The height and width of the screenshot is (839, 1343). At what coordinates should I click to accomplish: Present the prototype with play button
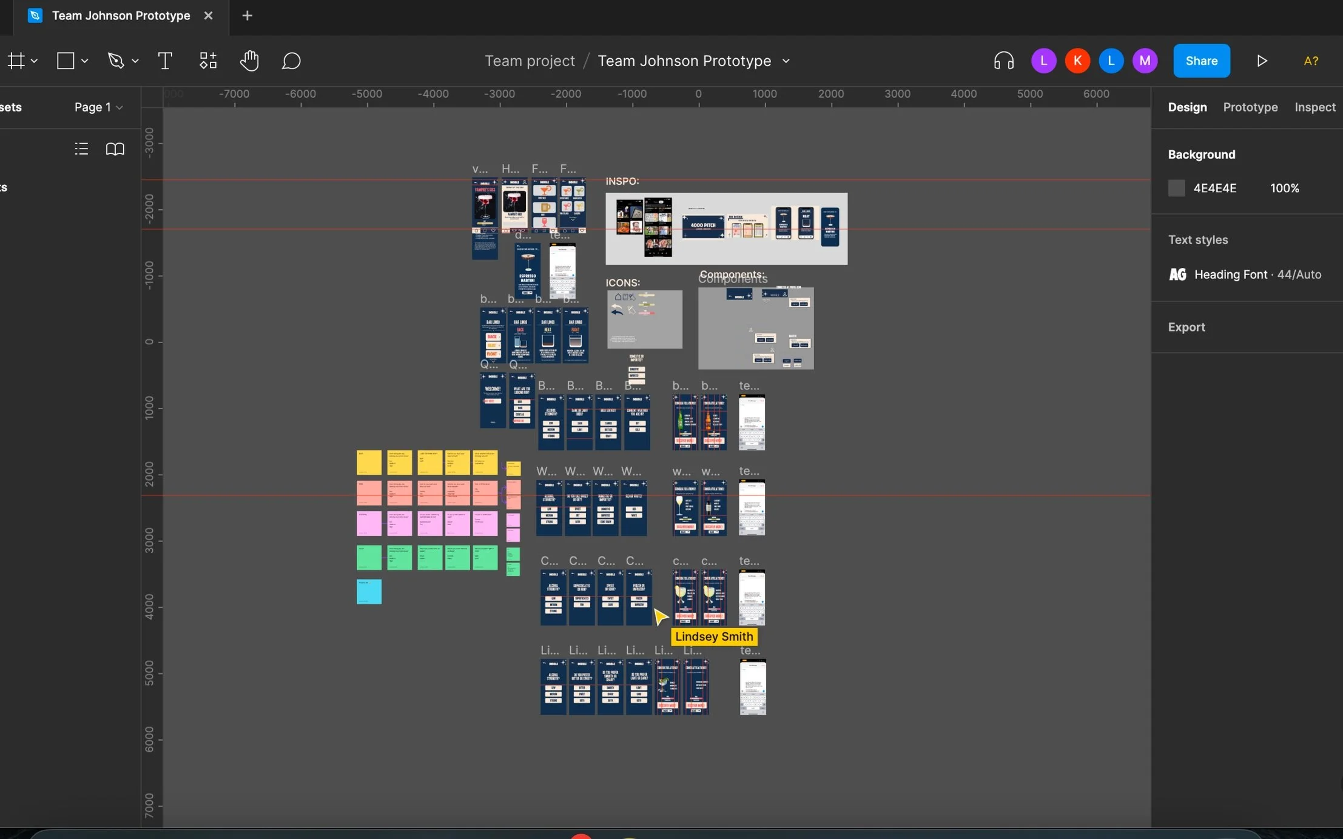coord(1262,61)
